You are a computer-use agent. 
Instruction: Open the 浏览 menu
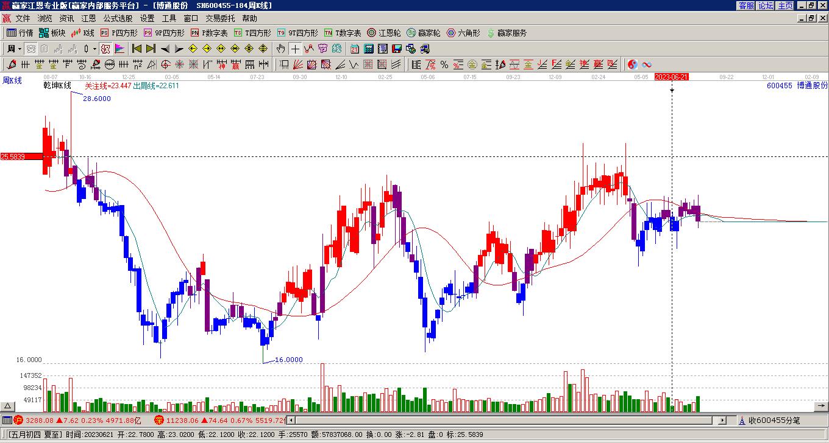(44, 18)
